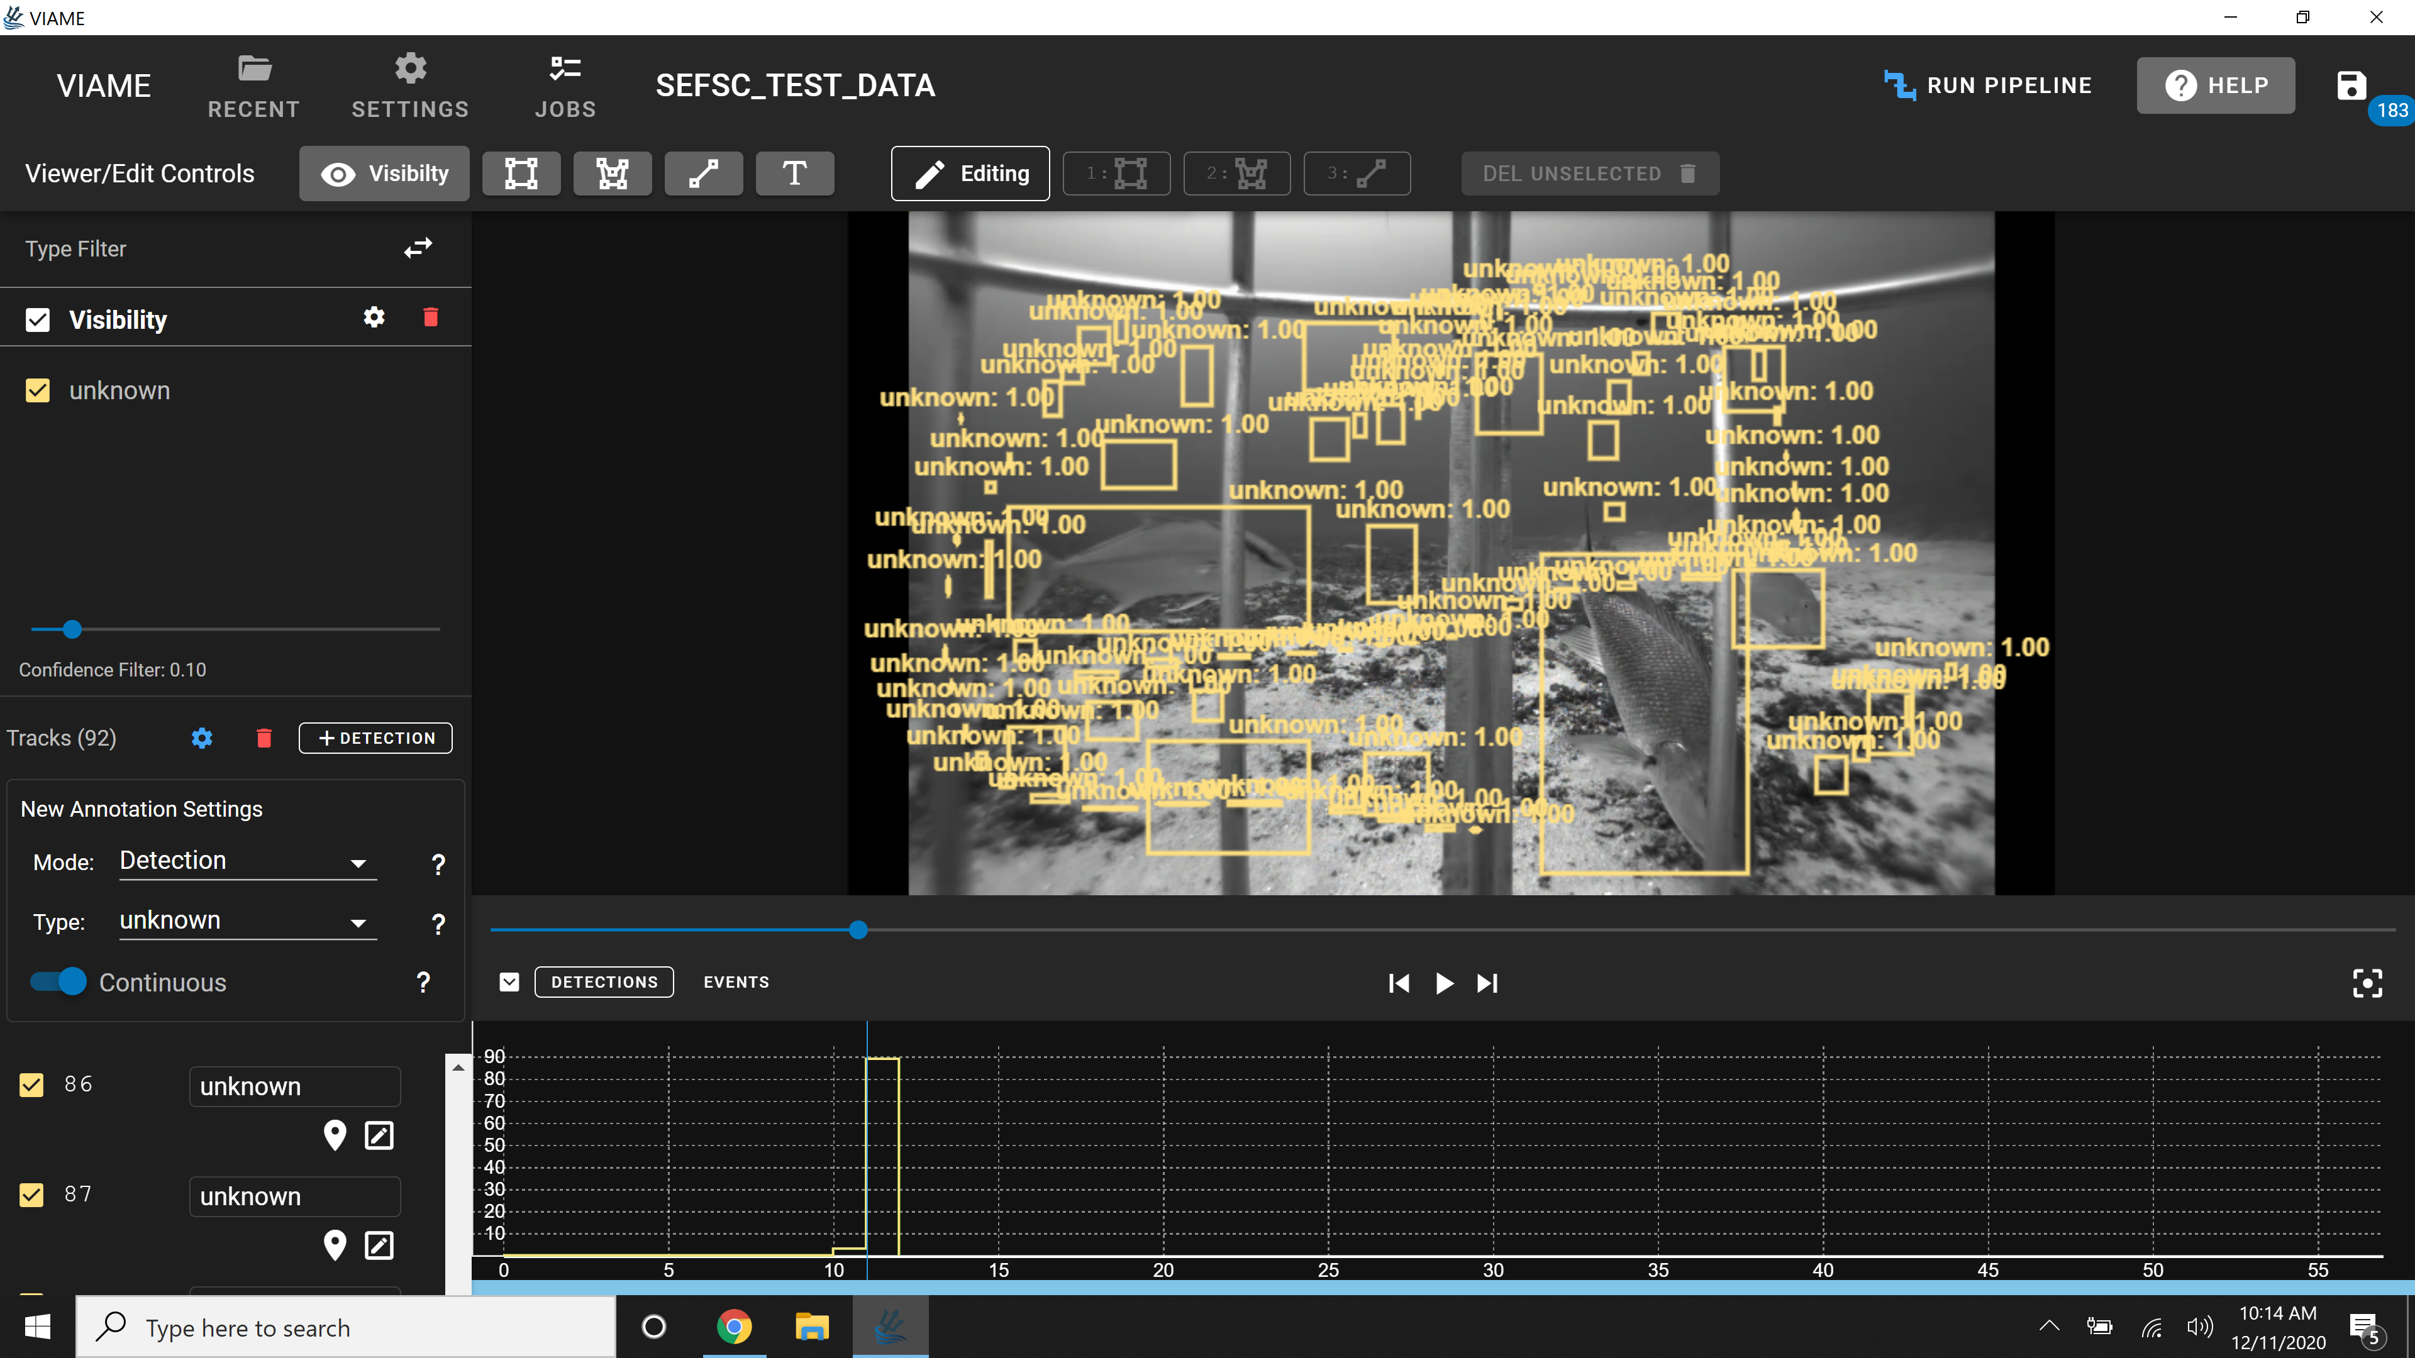The height and width of the screenshot is (1358, 2415).
Task: Click the save icon with 183 badge
Action: pos(2350,86)
